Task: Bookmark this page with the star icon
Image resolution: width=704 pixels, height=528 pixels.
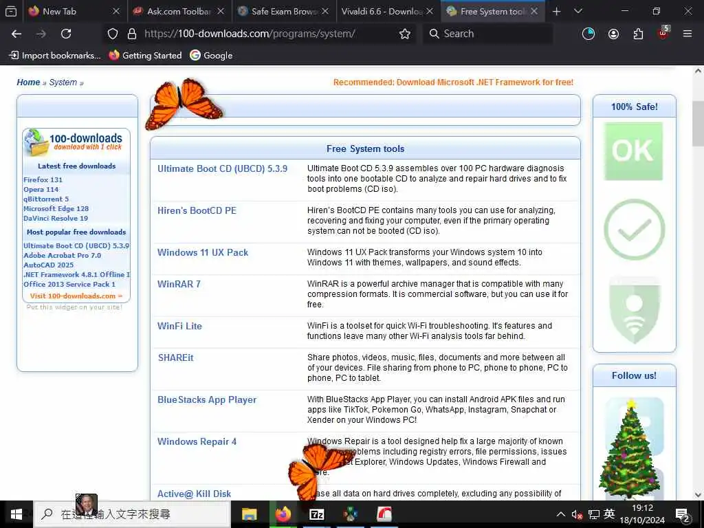Action: click(x=404, y=34)
